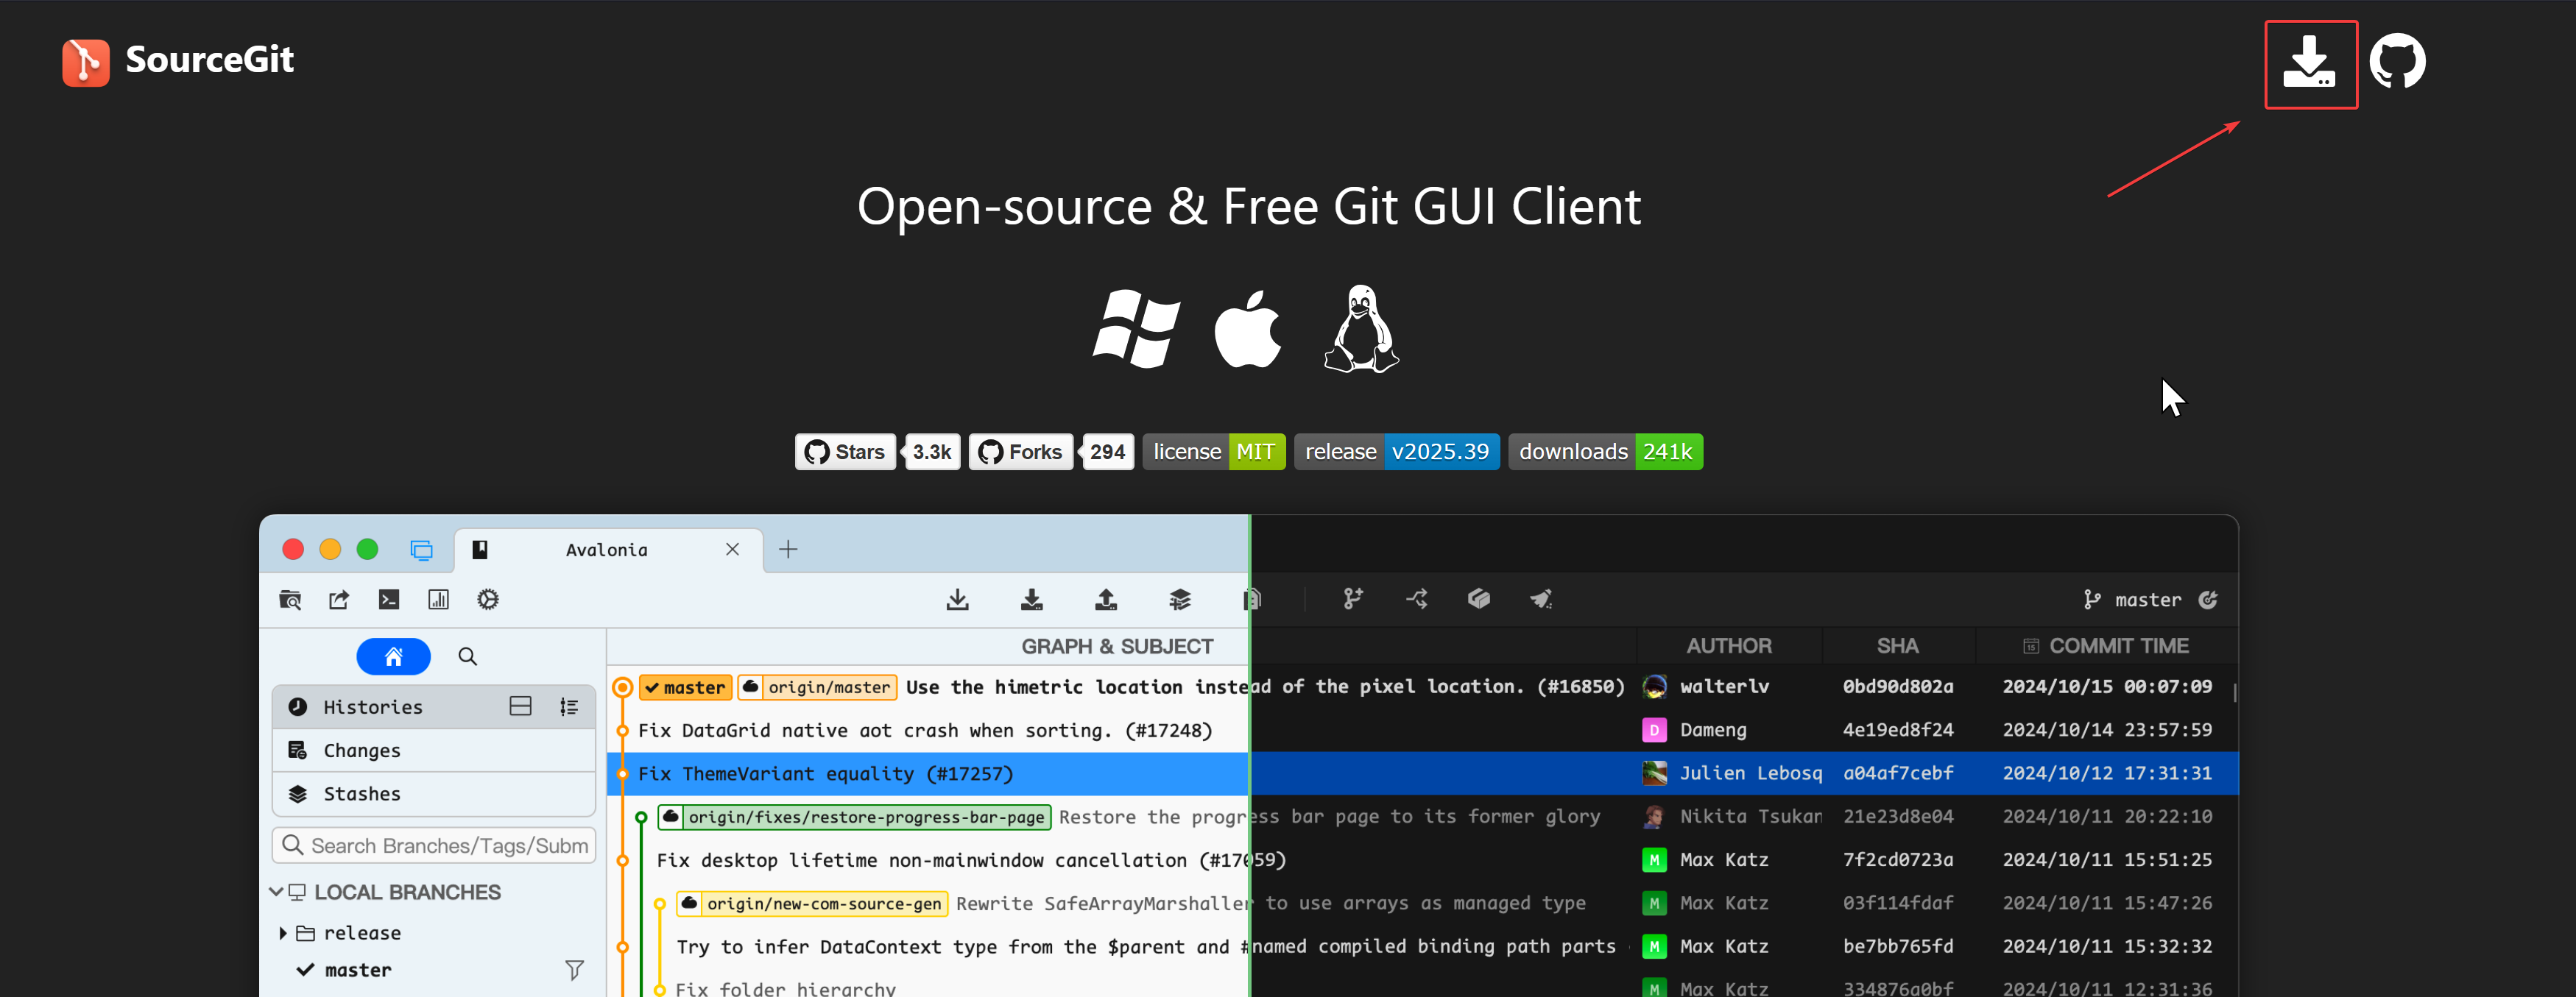Select the Stashes sidebar item
This screenshot has width=2576, height=997.
pyautogui.click(x=361, y=793)
